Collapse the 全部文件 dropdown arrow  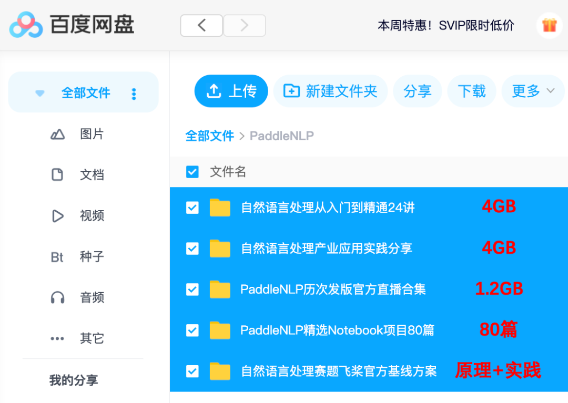click(40, 93)
